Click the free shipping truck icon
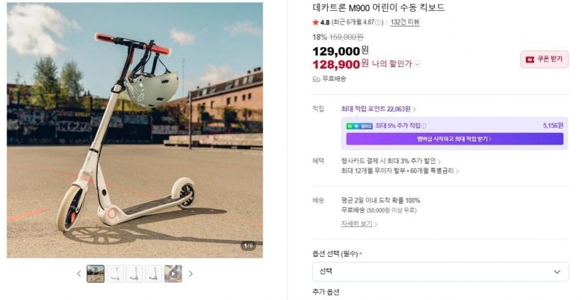The width and height of the screenshot is (582, 300). (316, 79)
